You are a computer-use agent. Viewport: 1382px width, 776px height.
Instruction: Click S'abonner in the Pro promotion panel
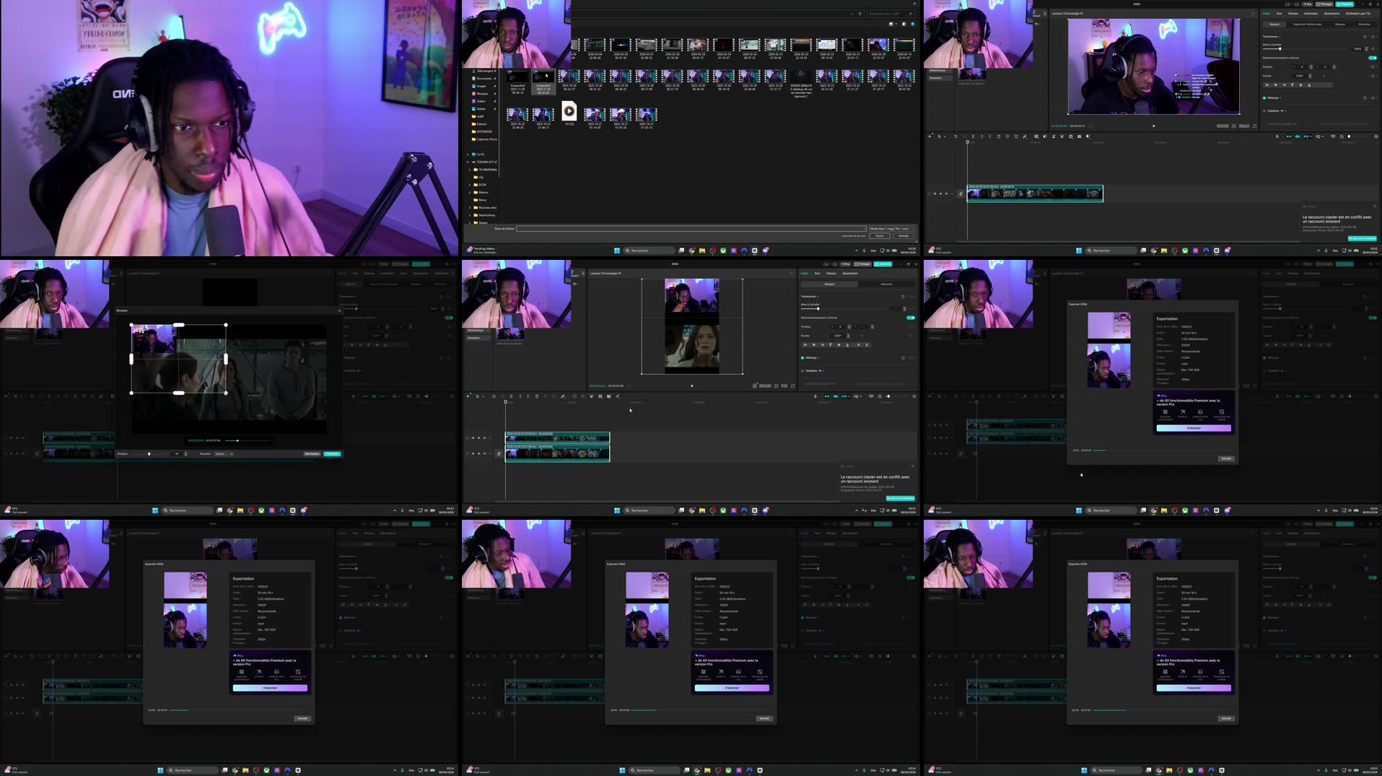tap(1194, 428)
